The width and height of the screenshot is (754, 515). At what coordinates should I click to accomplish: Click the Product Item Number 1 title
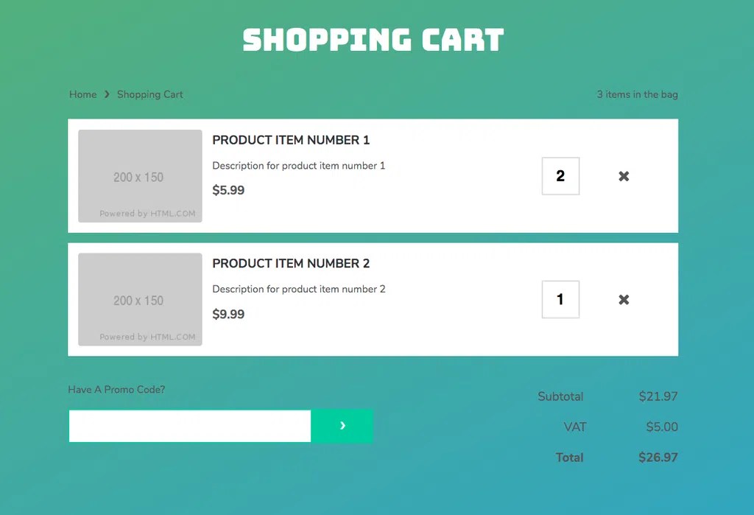point(291,140)
